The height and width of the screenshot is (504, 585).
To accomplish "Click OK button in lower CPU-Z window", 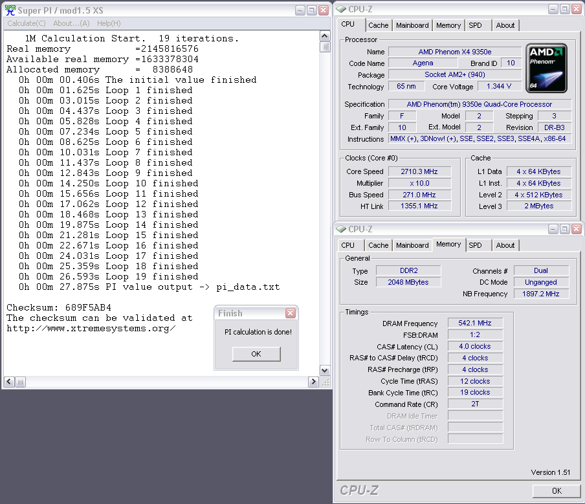I will 557,491.
